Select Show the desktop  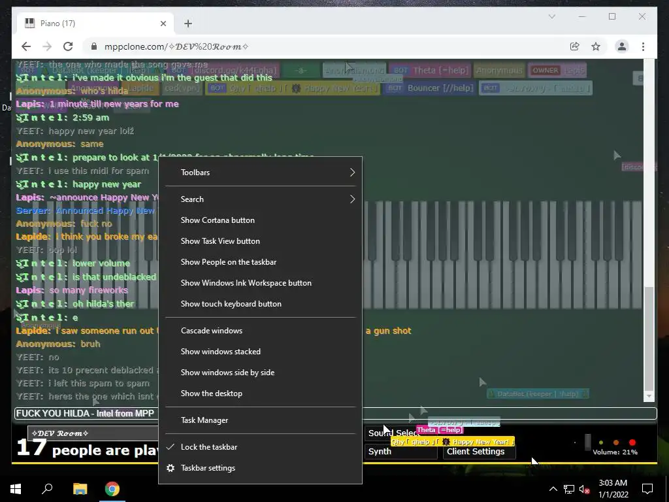(x=260, y=393)
